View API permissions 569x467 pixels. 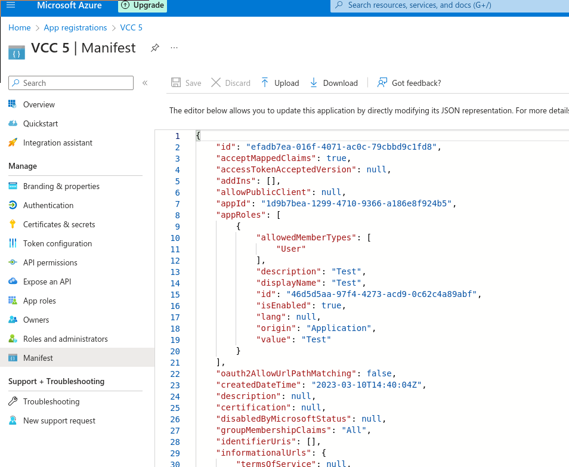tap(51, 262)
